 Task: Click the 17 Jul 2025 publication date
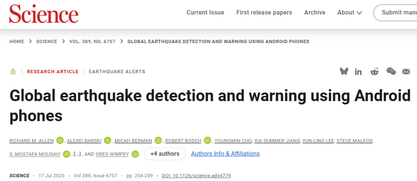51,176
